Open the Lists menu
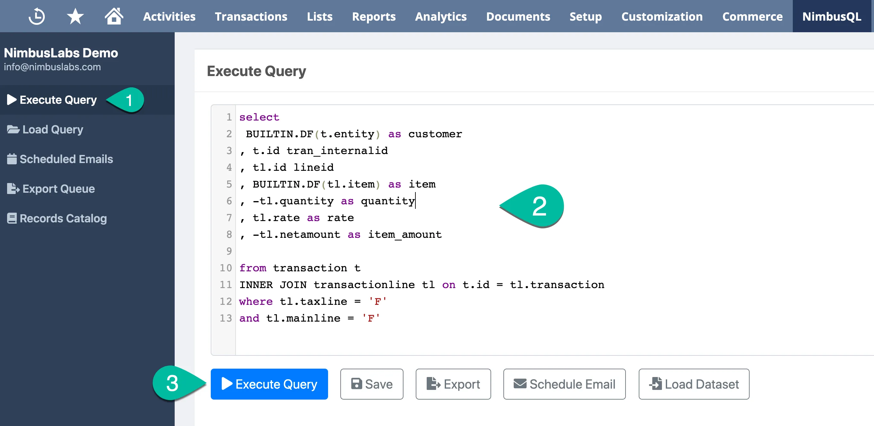This screenshot has height=426, width=874. [x=320, y=16]
